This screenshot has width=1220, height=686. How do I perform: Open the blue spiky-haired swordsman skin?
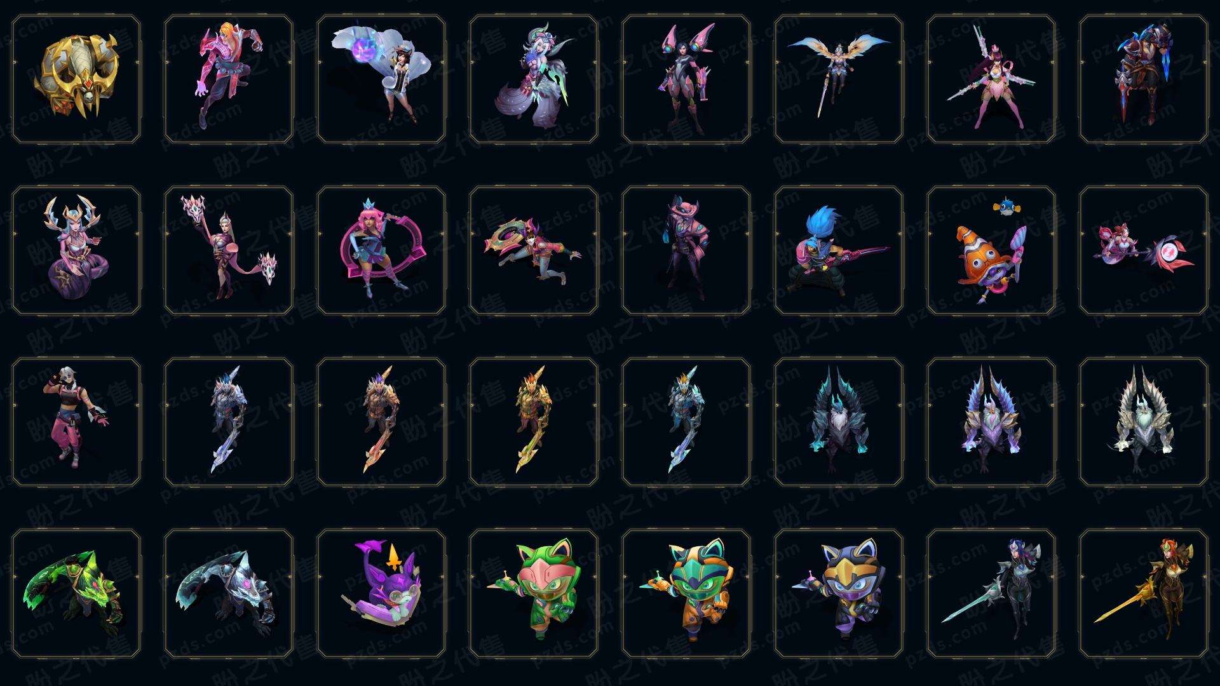pos(839,250)
